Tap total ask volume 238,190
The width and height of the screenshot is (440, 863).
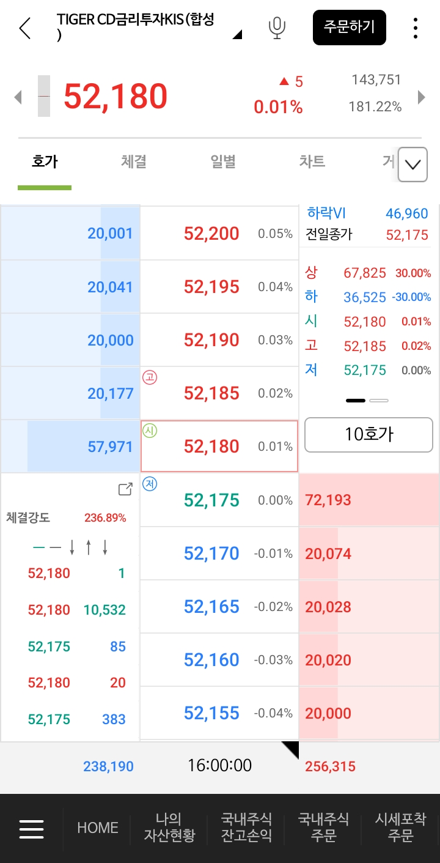coord(108,766)
